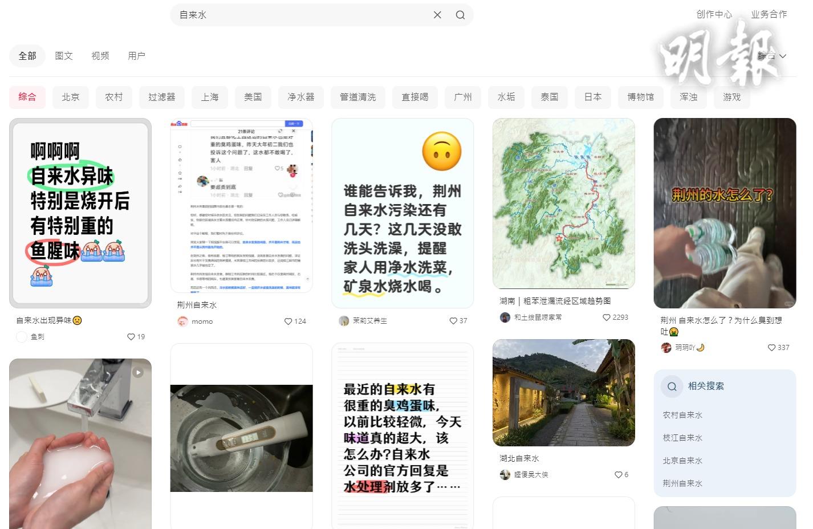Toggle like on 茉莉艾养生 post
The width and height of the screenshot is (813, 529).
pyautogui.click(x=453, y=321)
